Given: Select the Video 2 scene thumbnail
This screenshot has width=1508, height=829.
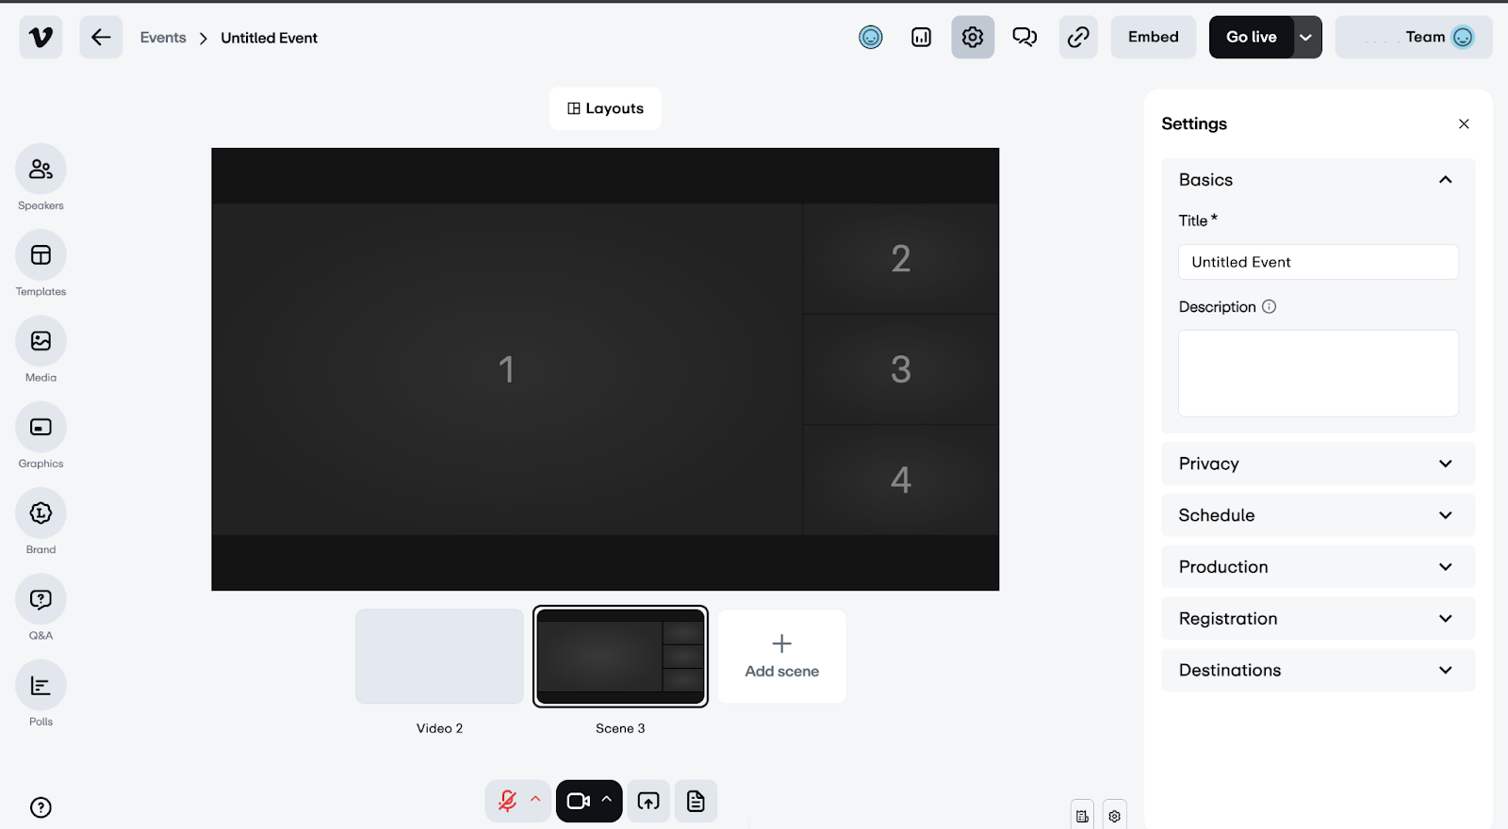Looking at the screenshot, I should click(439, 657).
